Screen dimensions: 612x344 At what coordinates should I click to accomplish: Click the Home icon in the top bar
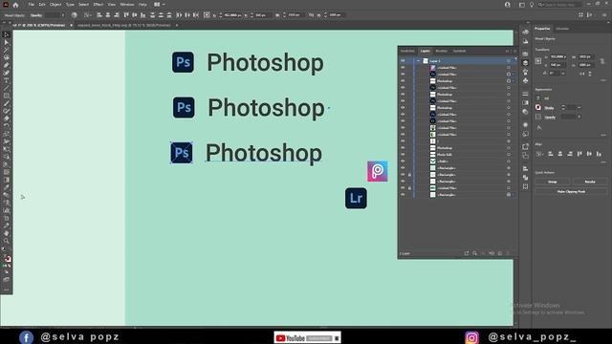(x=15, y=5)
